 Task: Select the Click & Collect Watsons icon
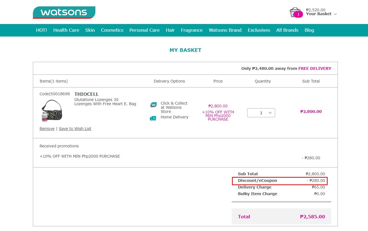(153, 105)
